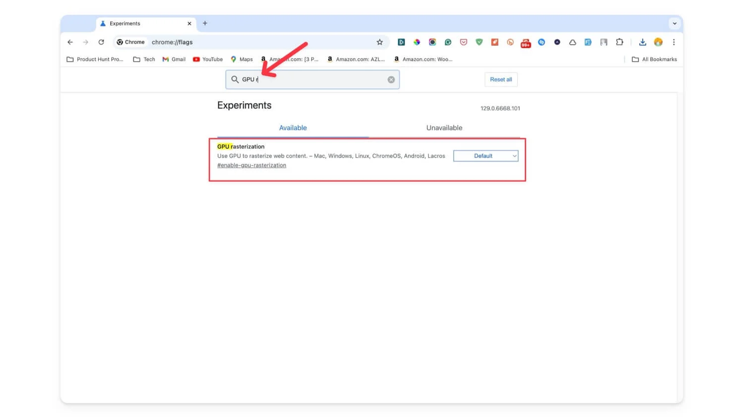The width and height of the screenshot is (744, 418).
Task: Click the Grammarly extension icon
Action: pyautogui.click(x=448, y=42)
